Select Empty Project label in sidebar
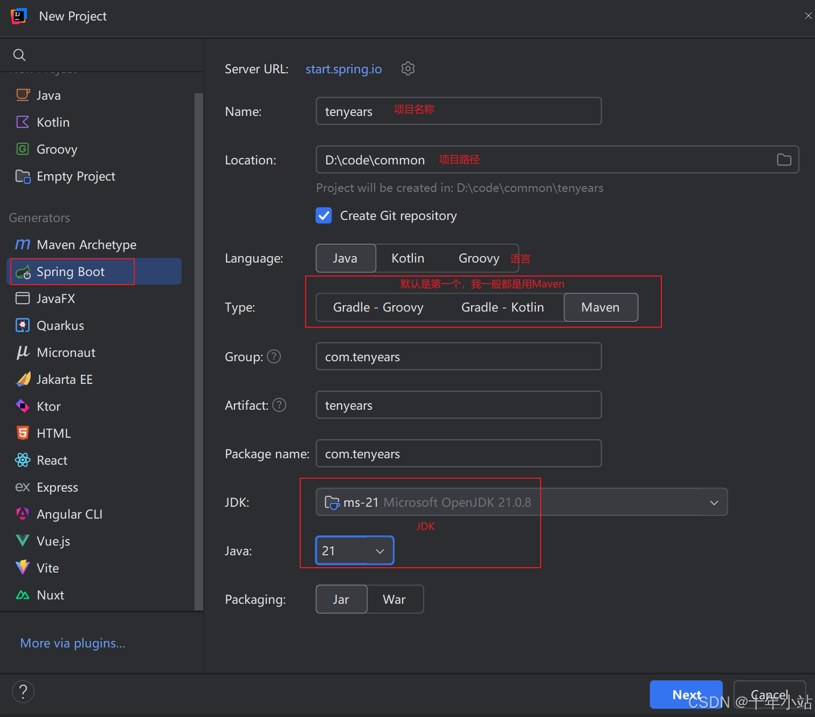The height and width of the screenshot is (717, 815). (x=76, y=176)
